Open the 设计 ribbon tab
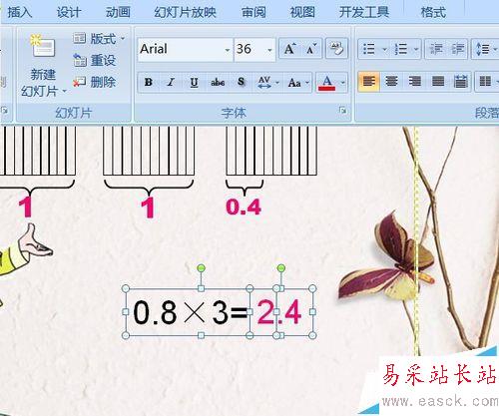499x416 pixels. (69, 13)
